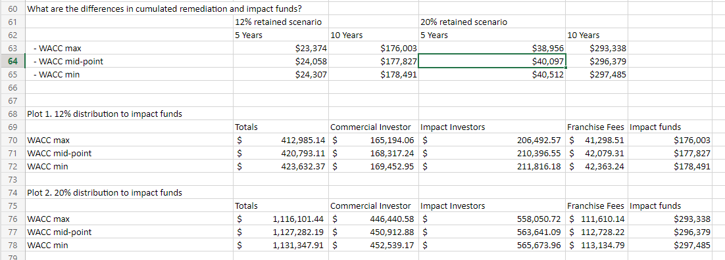The width and height of the screenshot is (725, 260).
Task: Click $177,827 in row 64
Action: (373, 61)
